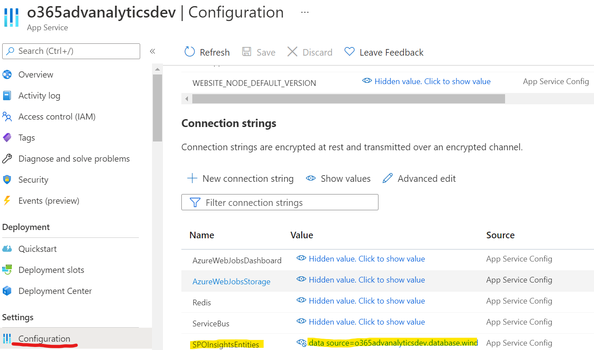
Task: Click the Access control (IAM) people icon
Action: click(7, 117)
